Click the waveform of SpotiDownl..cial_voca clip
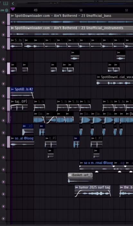 [x=115, y=83]
